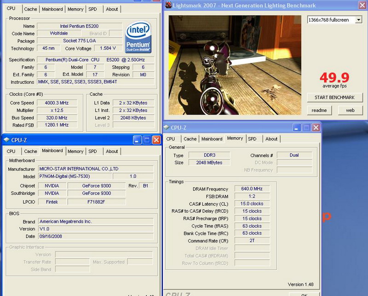This screenshot has height=296, width=368.
Task: Click the Chipset Rev. value B1
Action: (146, 186)
